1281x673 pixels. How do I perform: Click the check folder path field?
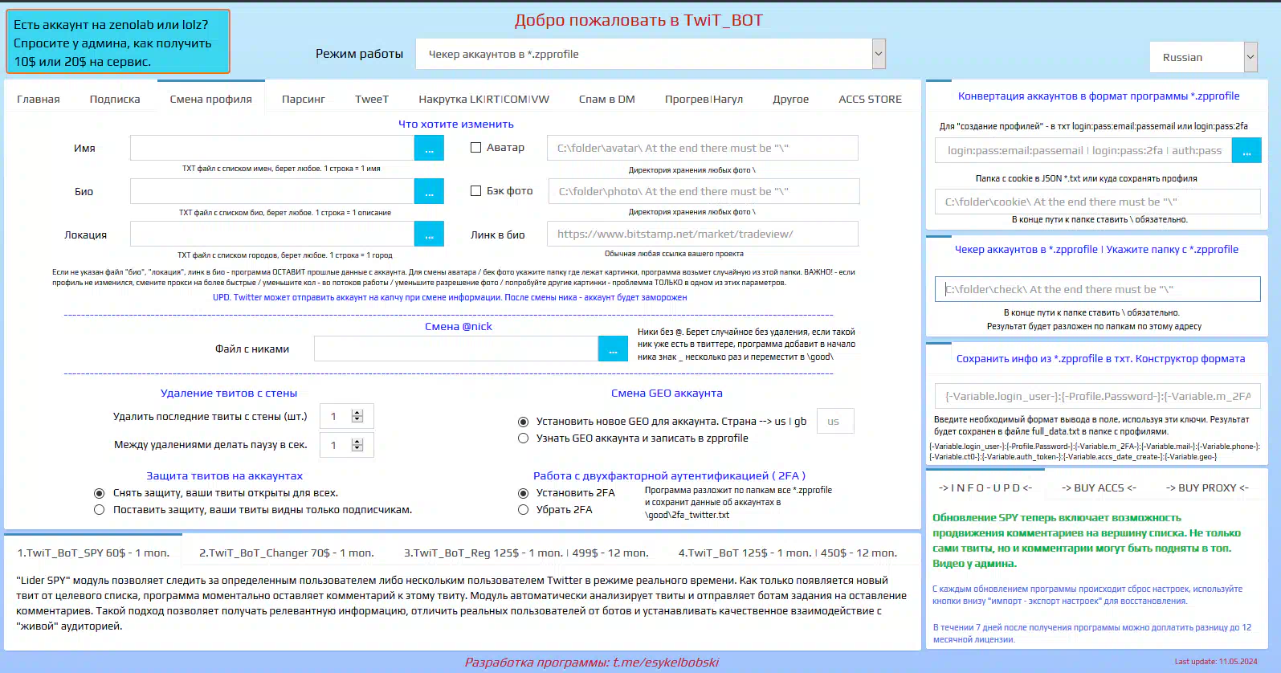[1098, 289]
